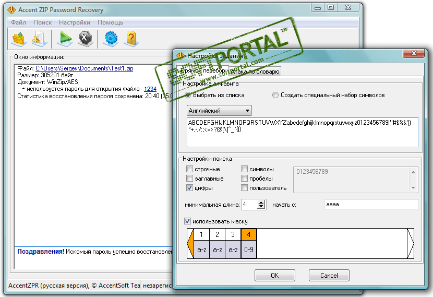Screen dimensions: 433x297
Task: Select mask position 1 cell
Action: (201, 234)
